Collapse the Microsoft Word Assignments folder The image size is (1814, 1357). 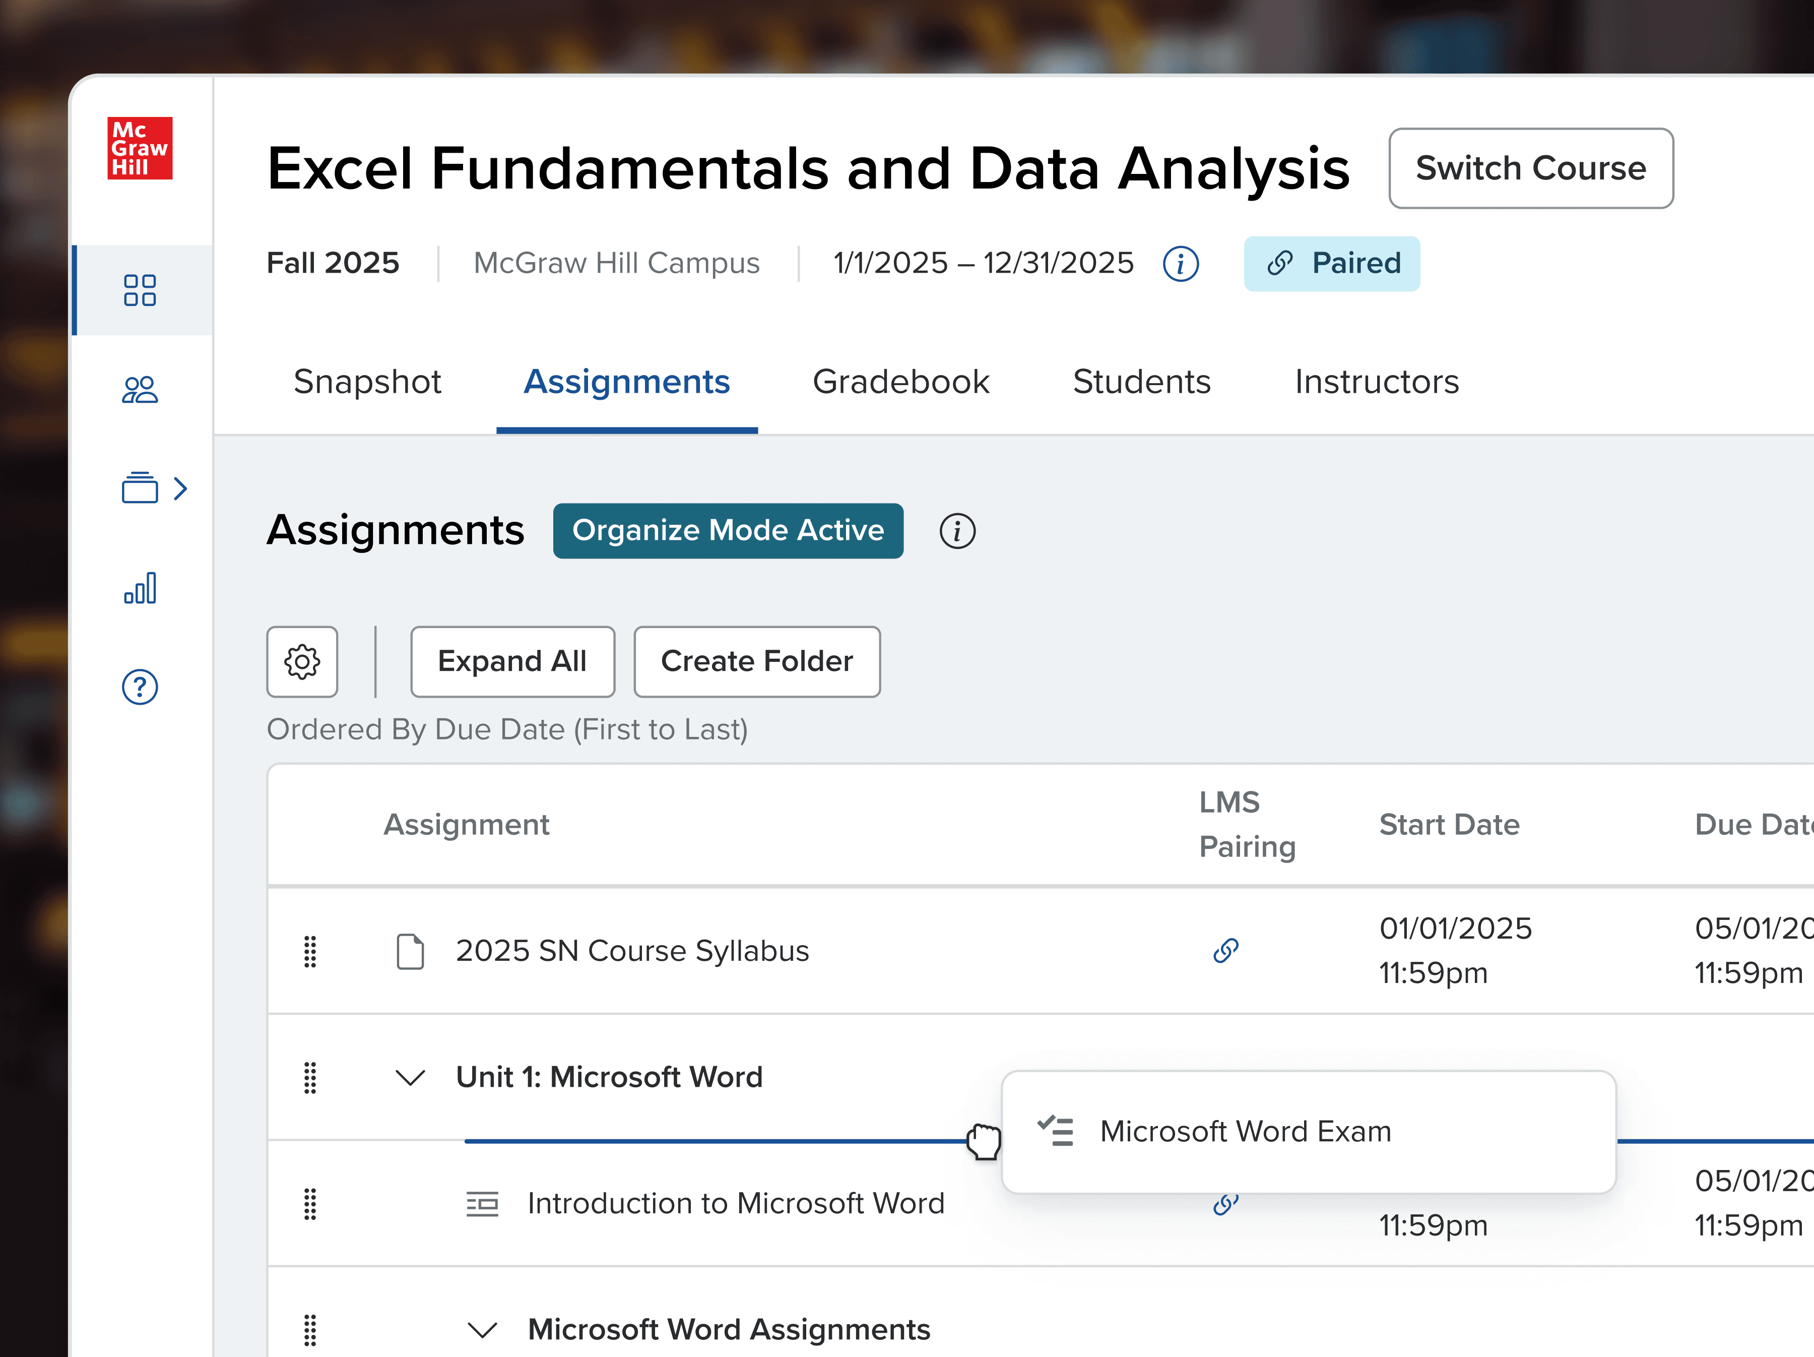tap(482, 1329)
